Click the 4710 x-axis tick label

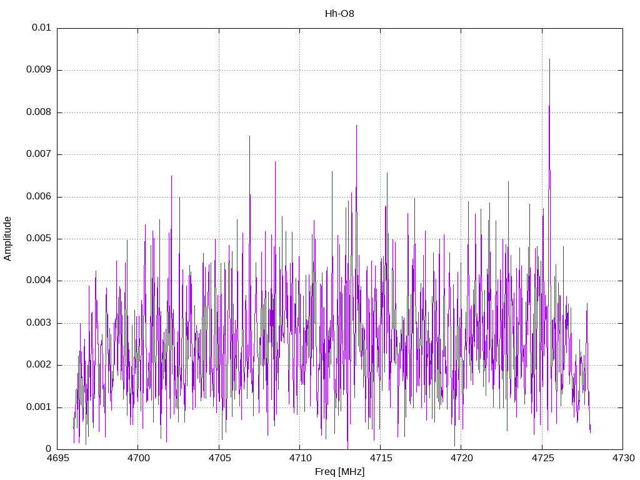coord(300,458)
